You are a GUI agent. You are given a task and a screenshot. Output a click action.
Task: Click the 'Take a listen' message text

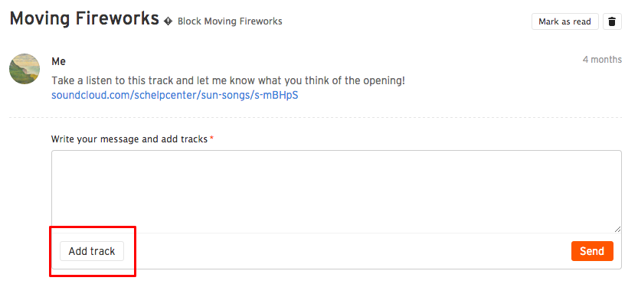228,80
